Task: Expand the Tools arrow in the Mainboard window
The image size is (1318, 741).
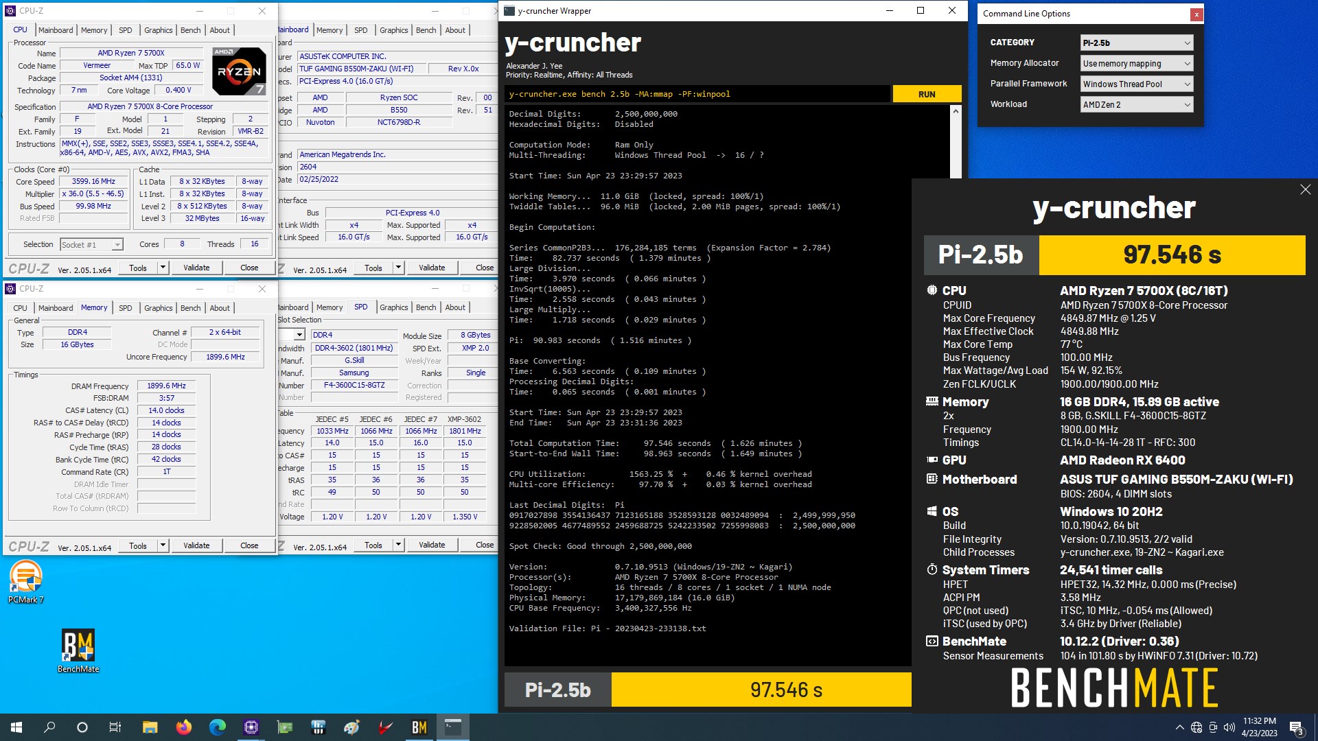Action: click(x=398, y=268)
